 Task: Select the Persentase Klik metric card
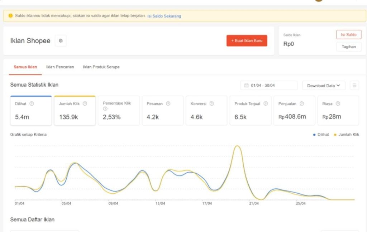119,110
